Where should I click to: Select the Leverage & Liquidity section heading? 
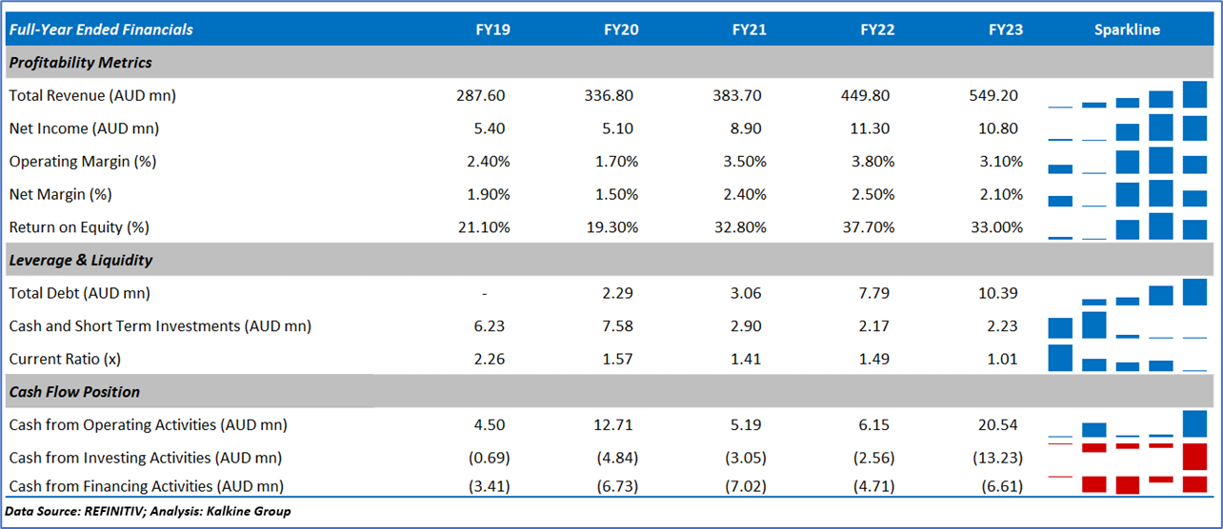80,260
